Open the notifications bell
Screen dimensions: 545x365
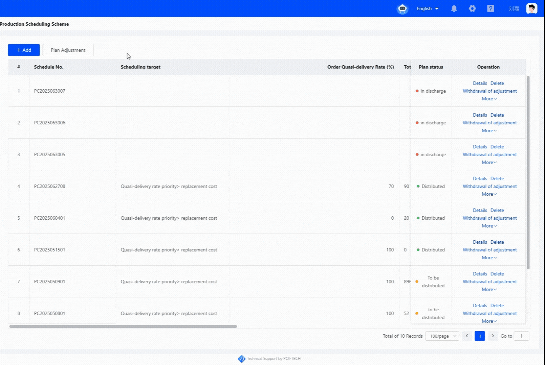(x=454, y=9)
